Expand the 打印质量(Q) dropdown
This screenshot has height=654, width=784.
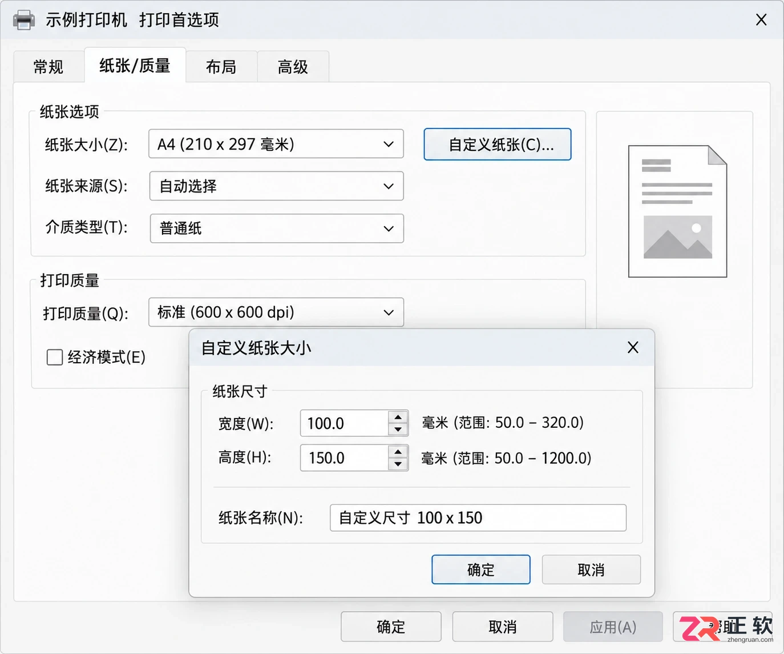276,312
